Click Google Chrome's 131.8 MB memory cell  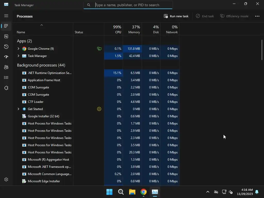click(x=132, y=49)
